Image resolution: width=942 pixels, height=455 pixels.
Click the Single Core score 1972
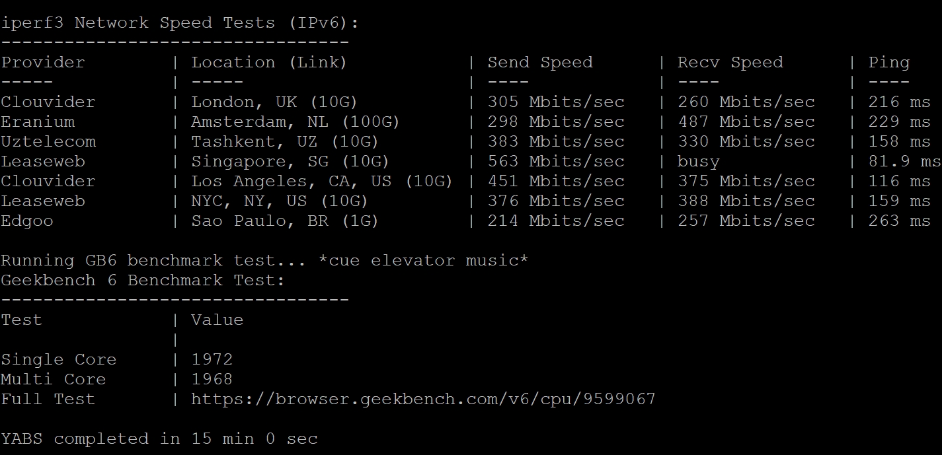(x=212, y=359)
